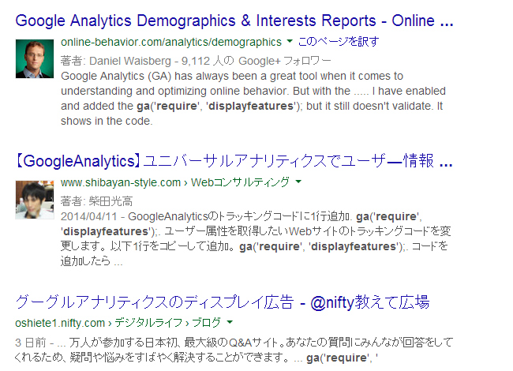Click snippet line 'shows in the code.'
Viewport: 513px width, 371px height.
(107, 121)
